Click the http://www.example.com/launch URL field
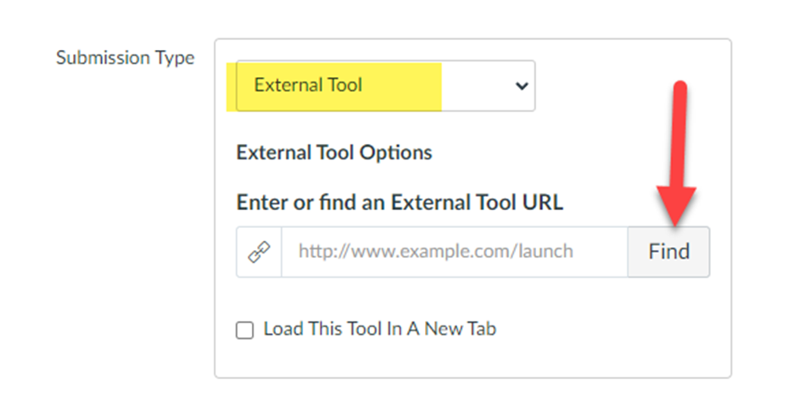 454,252
